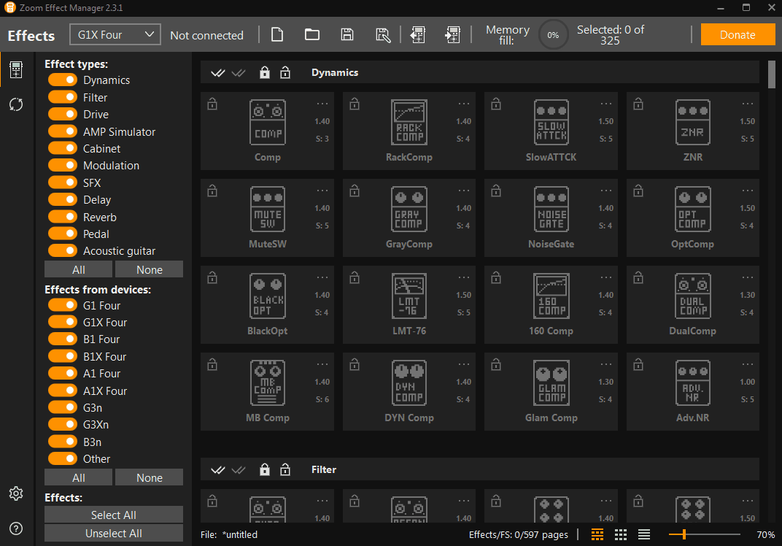Click the save-as icon in toolbar
The width and height of the screenshot is (782, 546).
point(383,34)
